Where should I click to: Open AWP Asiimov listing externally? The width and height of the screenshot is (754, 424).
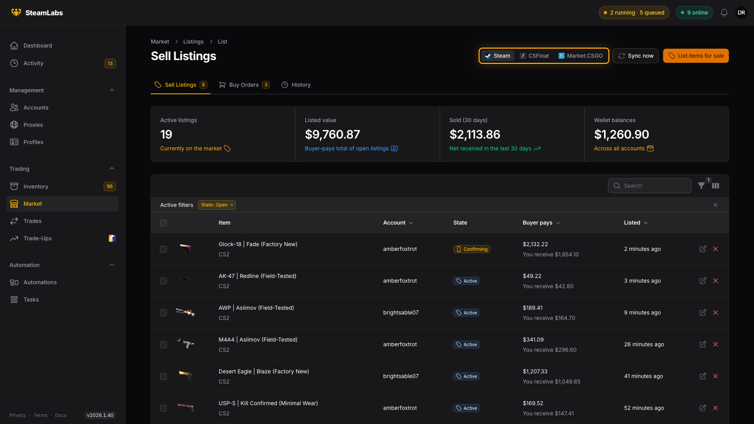coord(703,313)
